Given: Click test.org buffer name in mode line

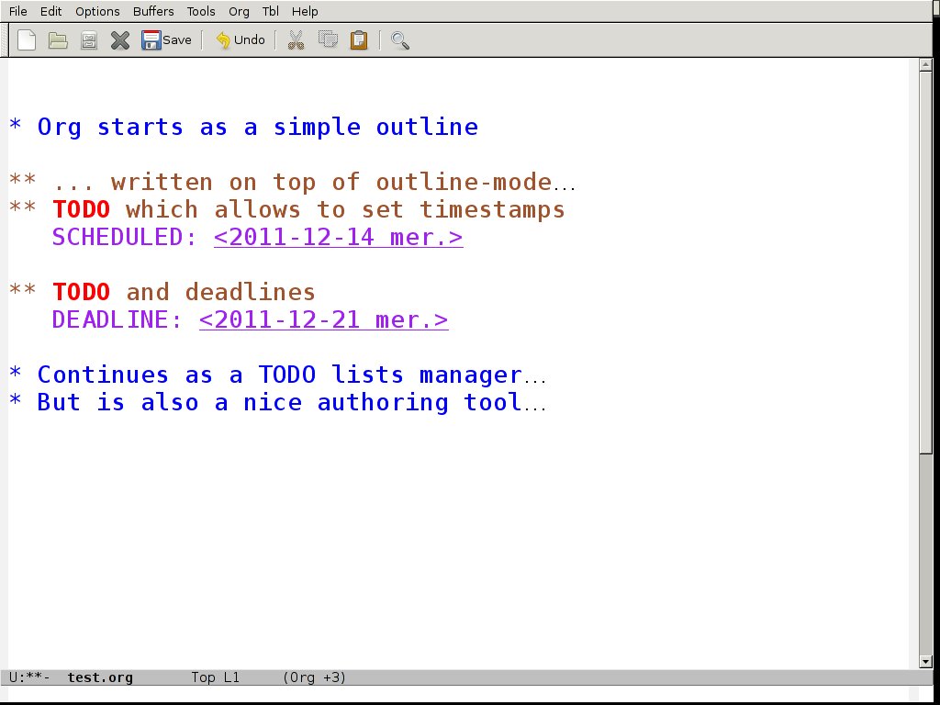Looking at the screenshot, I should tap(100, 677).
